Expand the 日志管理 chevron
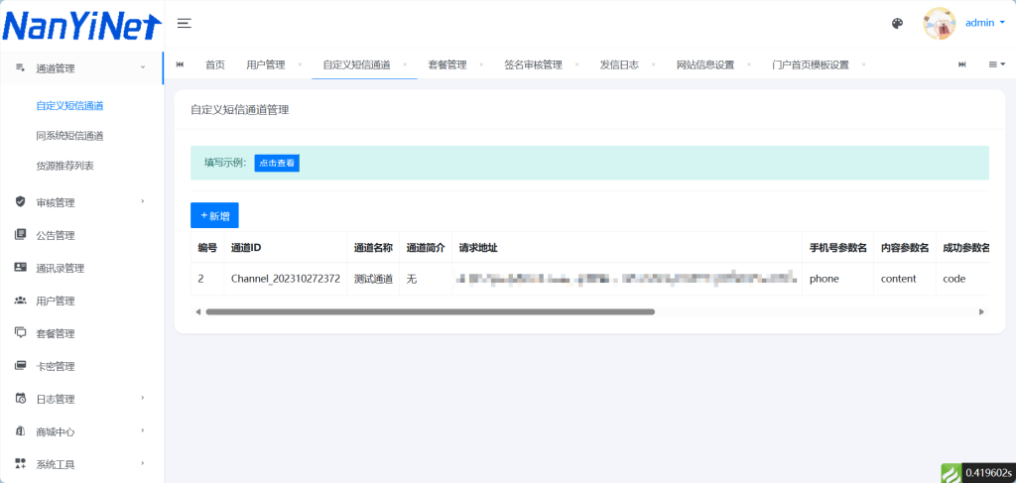Viewport: 1016px width, 483px height. coord(143,398)
